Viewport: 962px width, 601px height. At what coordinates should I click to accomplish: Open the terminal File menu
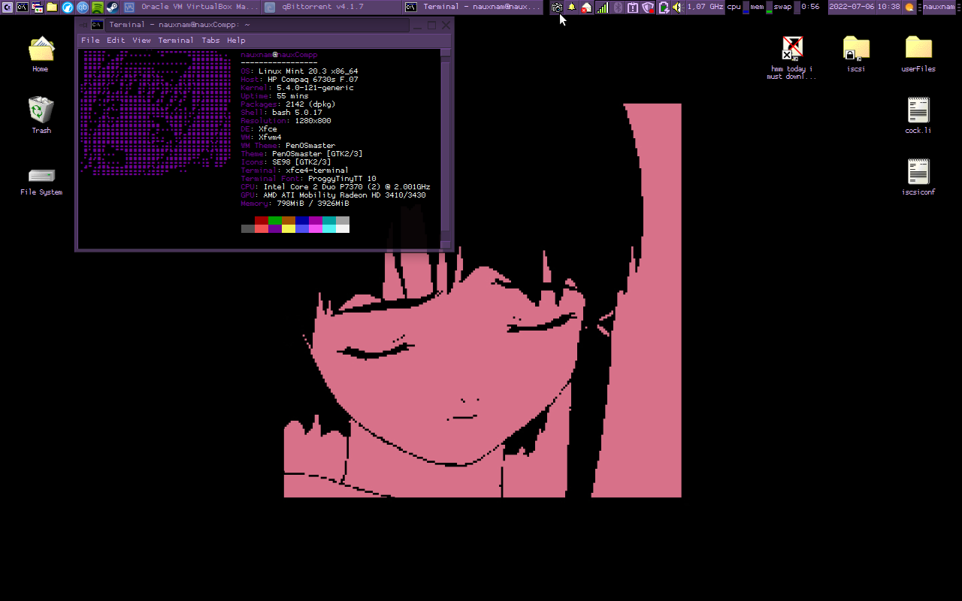pyautogui.click(x=90, y=41)
